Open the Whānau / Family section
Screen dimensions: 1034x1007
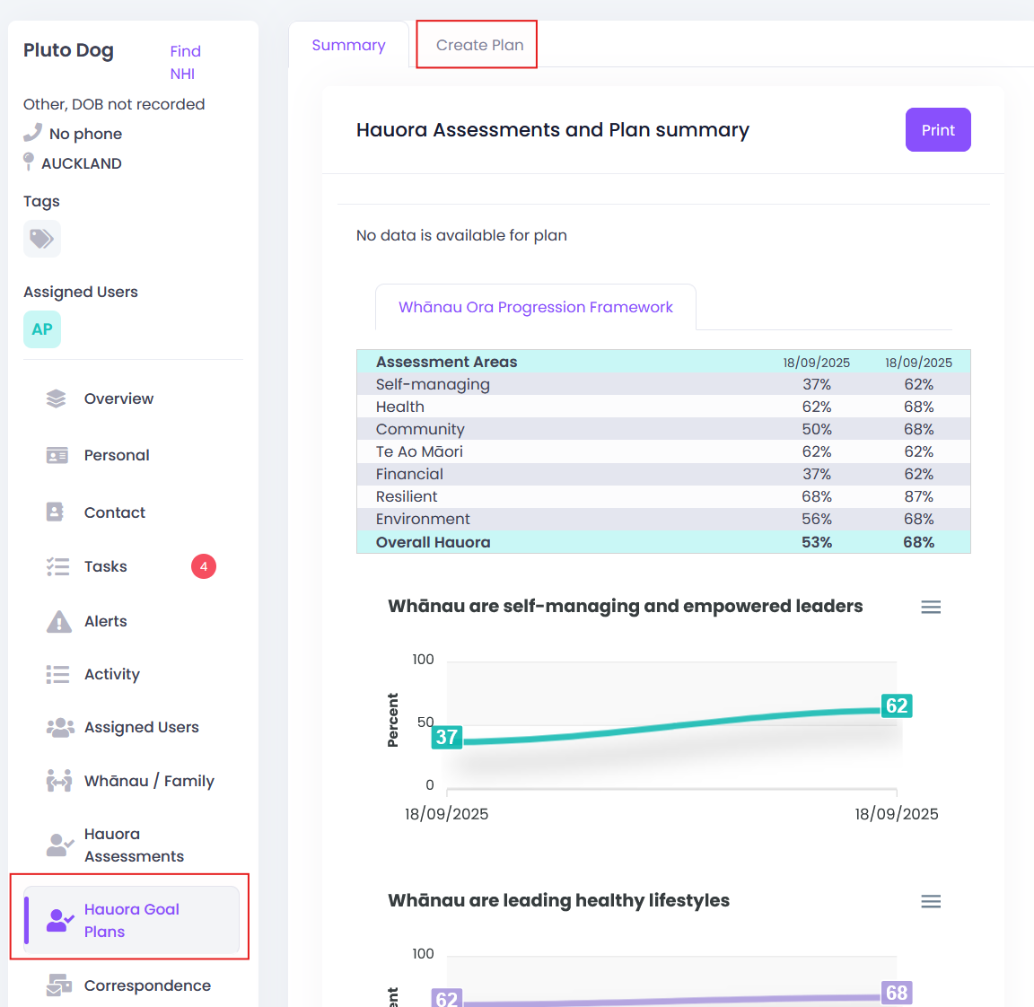click(x=132, y=781)
